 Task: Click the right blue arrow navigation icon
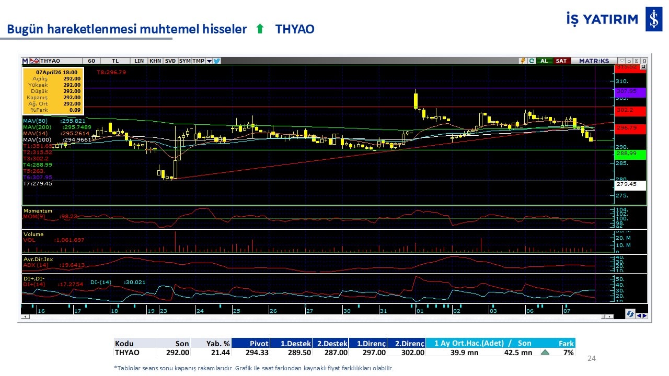(x=645, y=315)
